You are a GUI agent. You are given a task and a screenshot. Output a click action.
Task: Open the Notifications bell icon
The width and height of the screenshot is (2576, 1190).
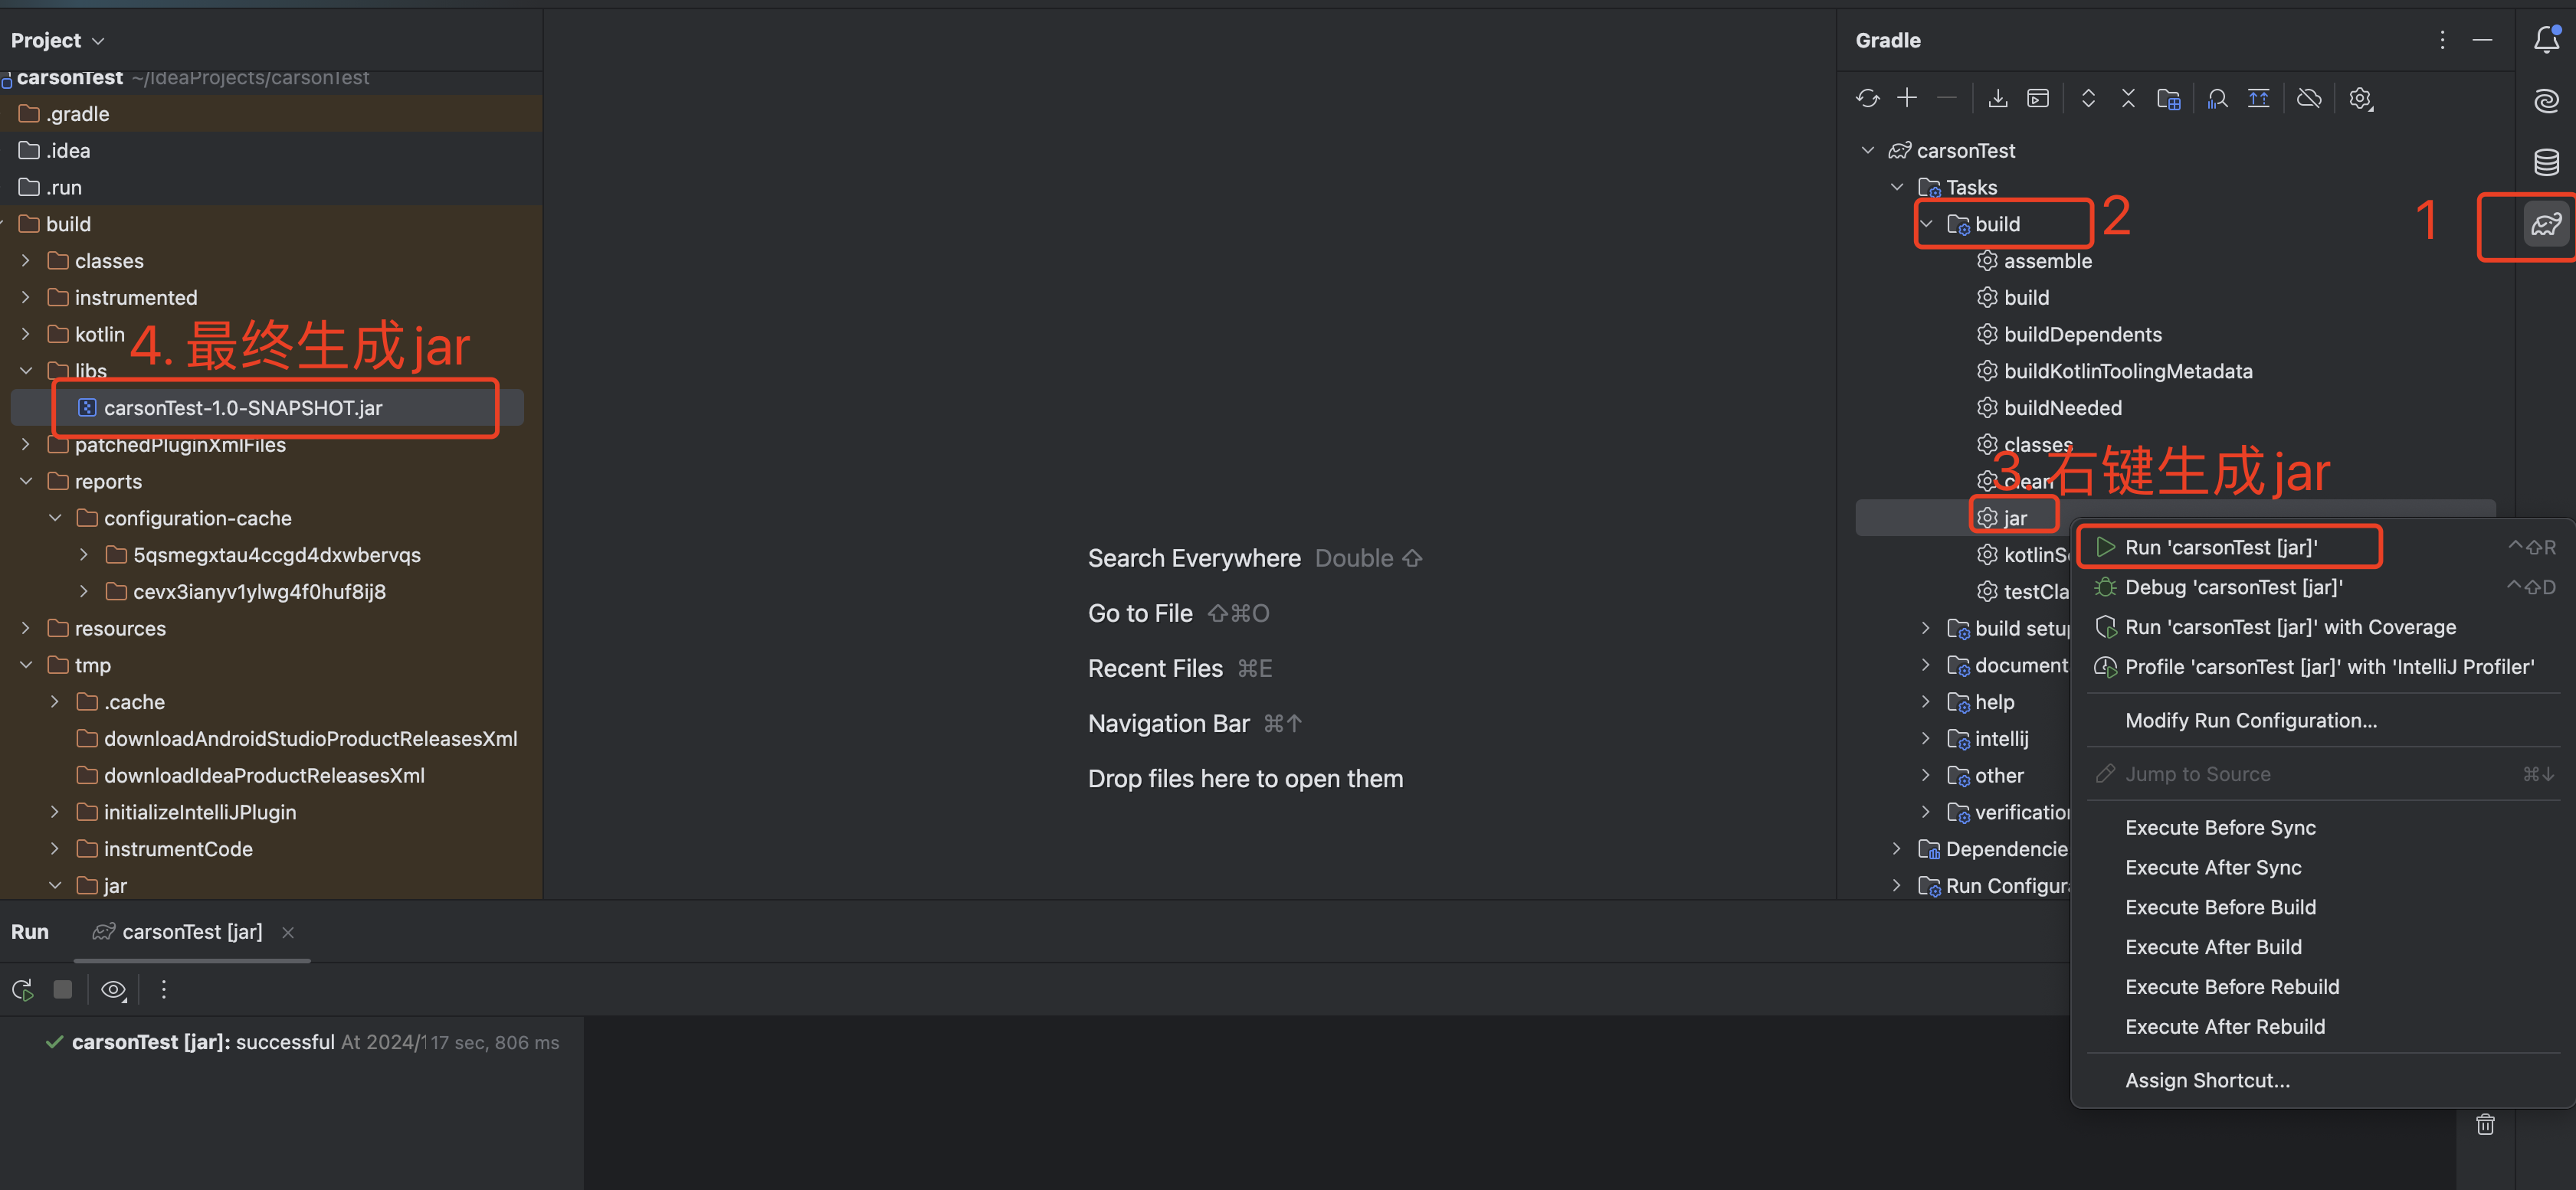coord(2546,40)
